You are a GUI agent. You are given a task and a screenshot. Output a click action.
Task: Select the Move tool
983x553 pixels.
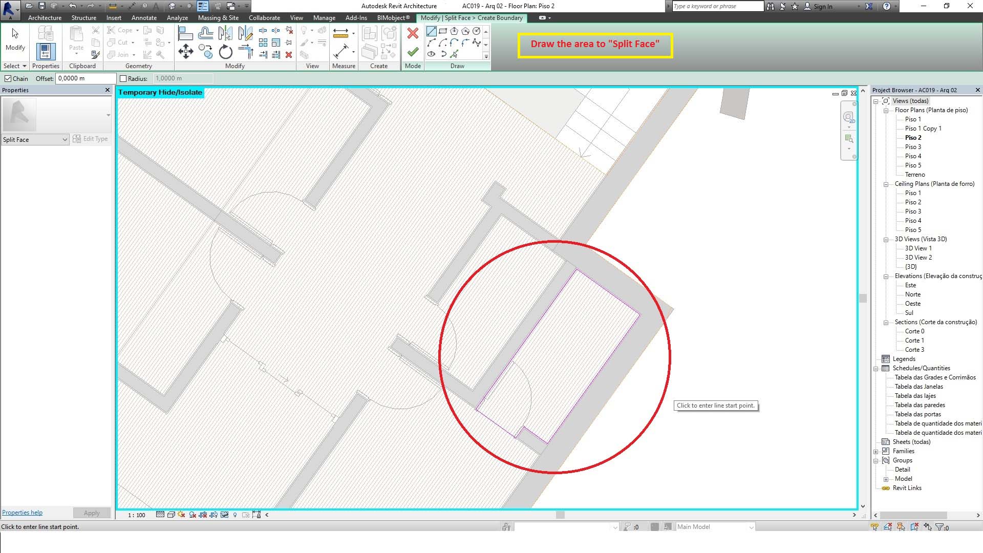[x=185, y=51]
